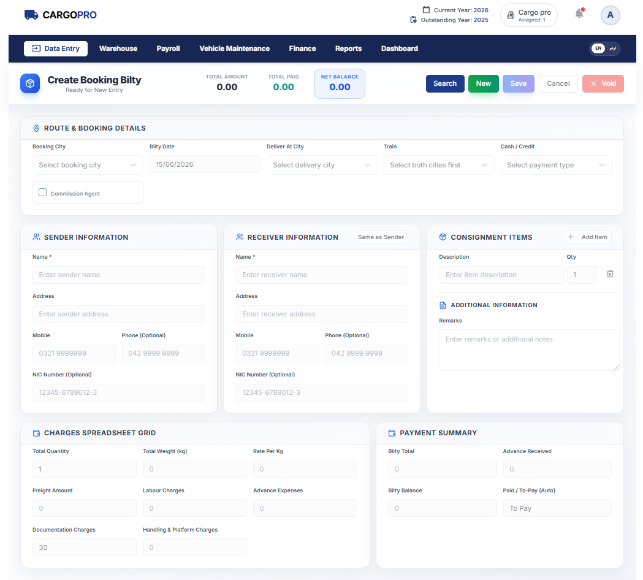Focus the Handling & Platform Charges field
This screenshot has height=580, width=643.
click(x=195, y=548)
